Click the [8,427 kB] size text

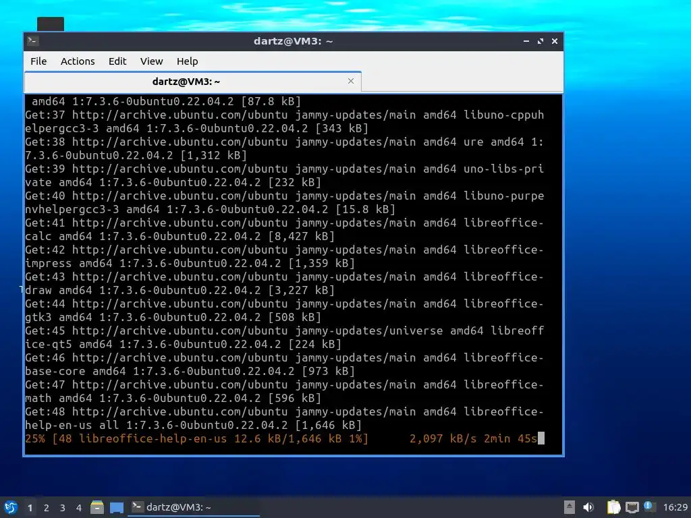point(302,236)
